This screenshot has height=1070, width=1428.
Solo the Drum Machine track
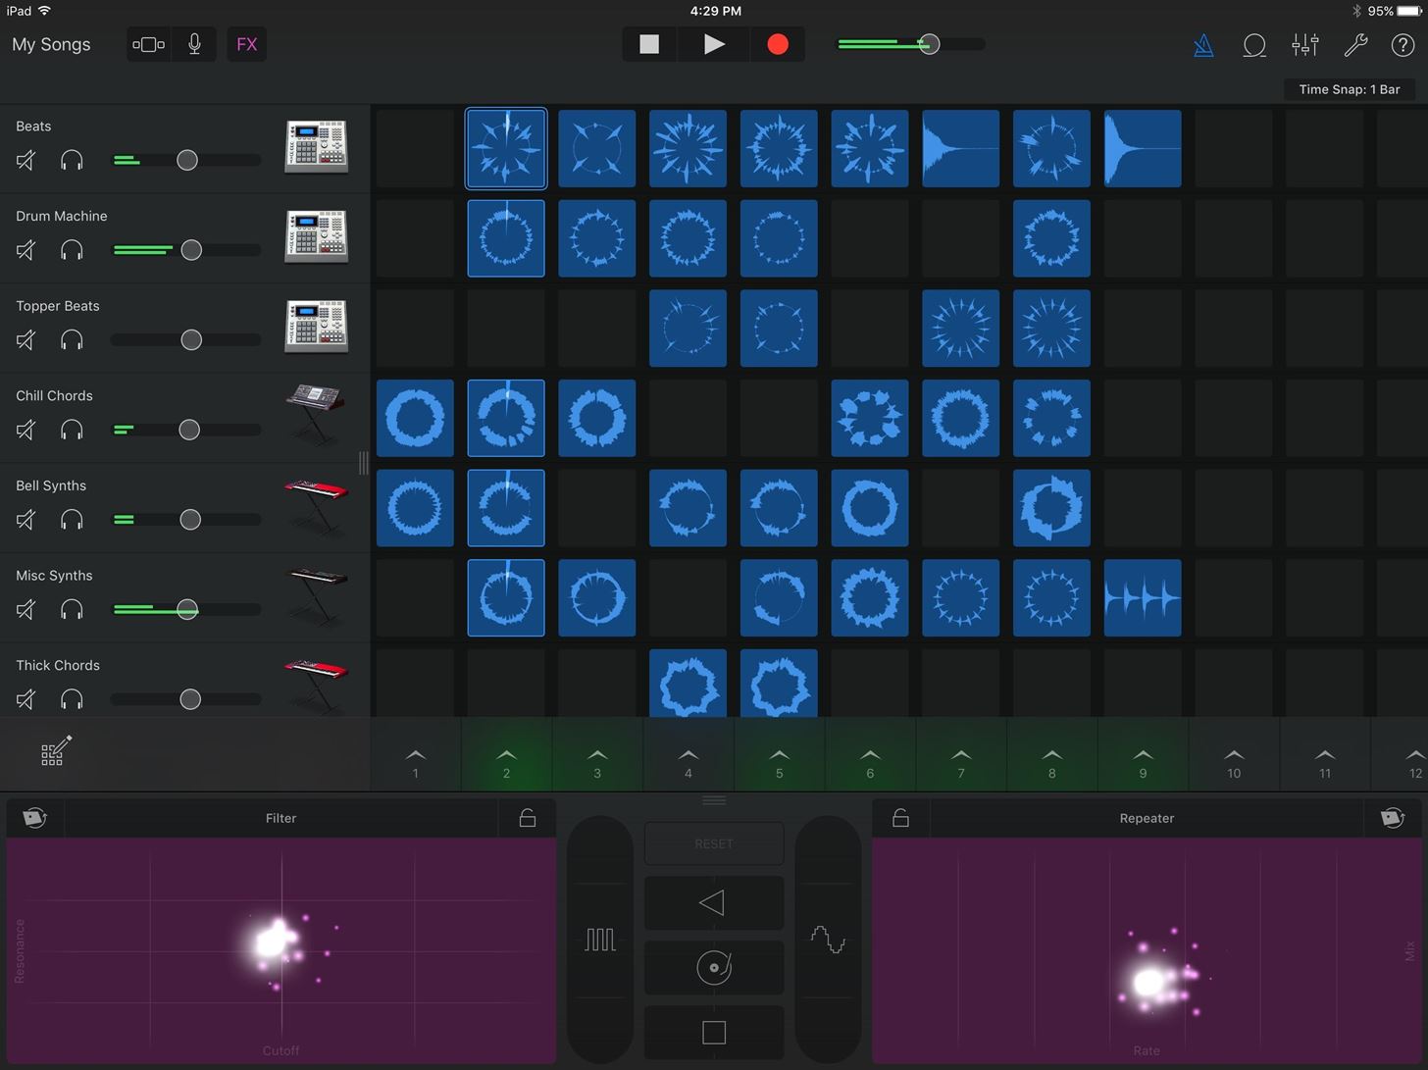click(72, 250)
